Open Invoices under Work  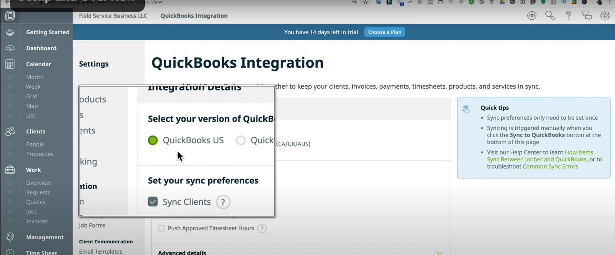click(x=37, y=221)
